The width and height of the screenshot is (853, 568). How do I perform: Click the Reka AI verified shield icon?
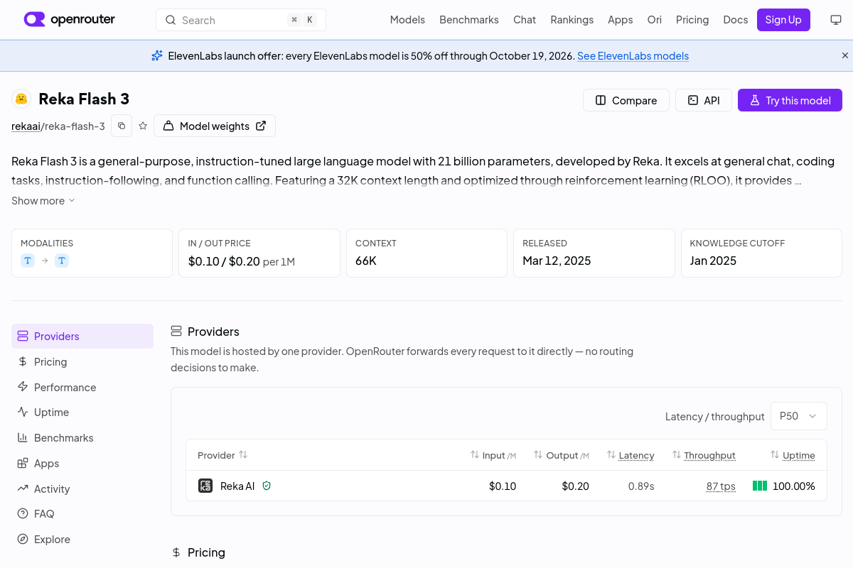(x=267, y=486)
